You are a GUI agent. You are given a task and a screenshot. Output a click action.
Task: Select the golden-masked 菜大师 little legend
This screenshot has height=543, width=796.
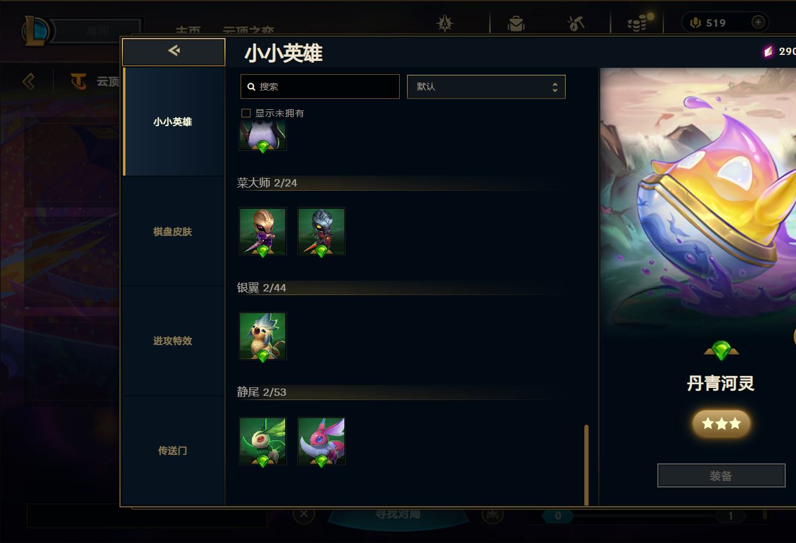[x=262, y=232]
